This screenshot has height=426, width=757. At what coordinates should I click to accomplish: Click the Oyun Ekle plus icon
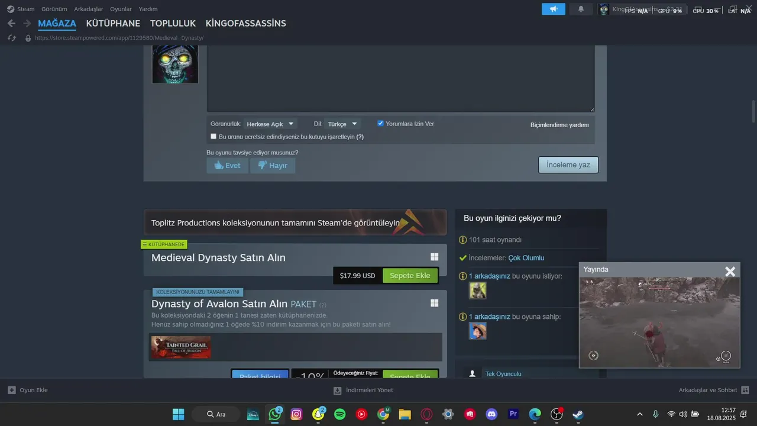pyautogui.click(x=12, y=390)
